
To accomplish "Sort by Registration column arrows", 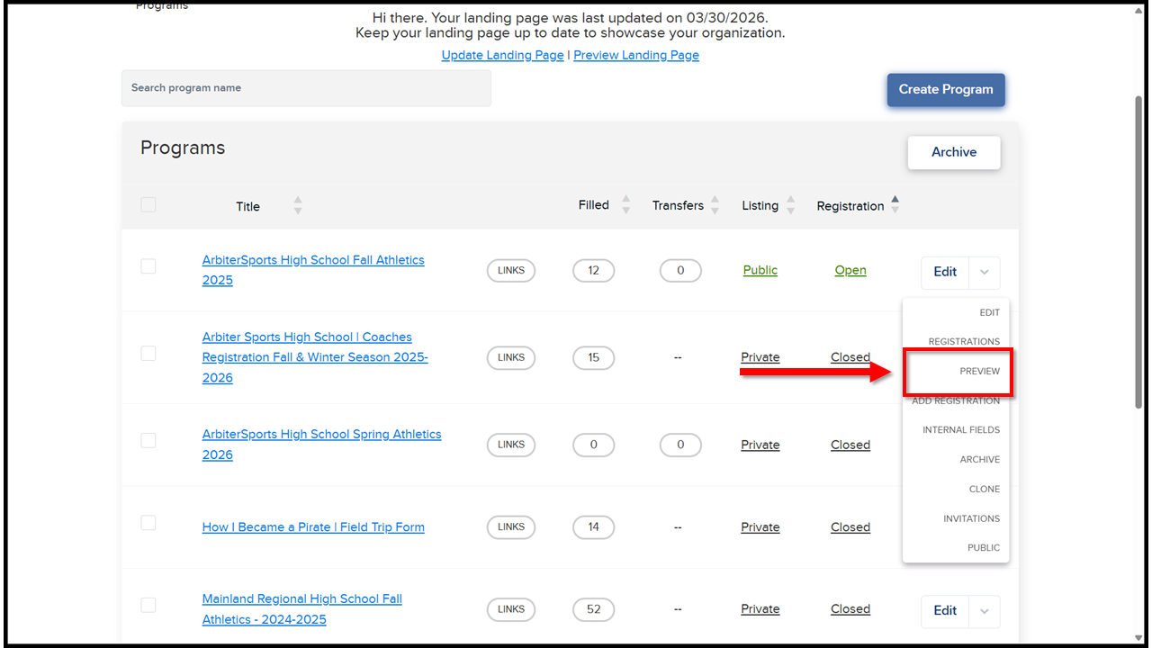I will click(895, 204).
